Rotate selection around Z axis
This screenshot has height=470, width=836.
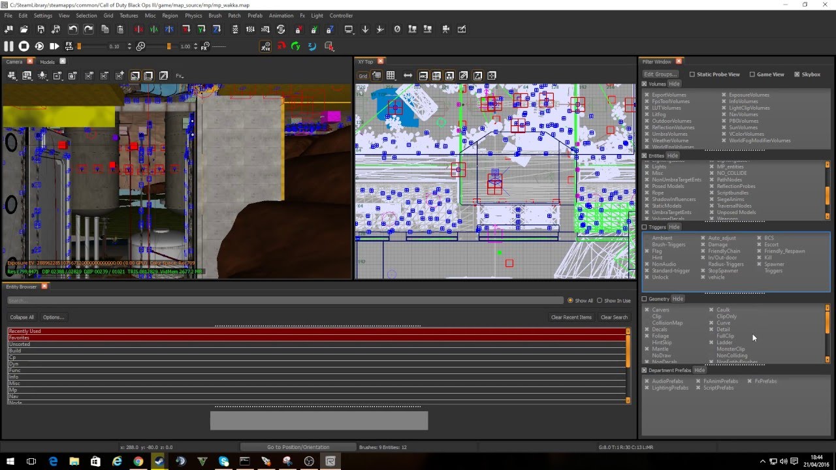[217, 29]
